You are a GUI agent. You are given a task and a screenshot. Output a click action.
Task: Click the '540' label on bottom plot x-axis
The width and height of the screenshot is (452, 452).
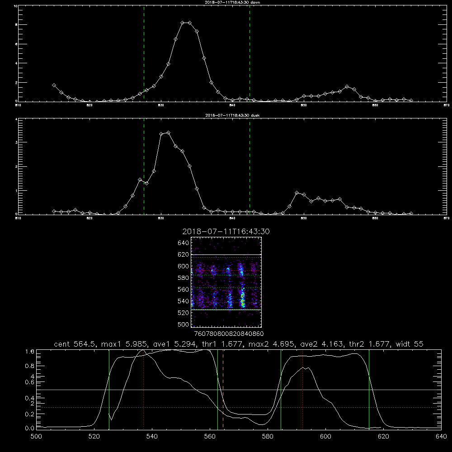tap(152, 437)
